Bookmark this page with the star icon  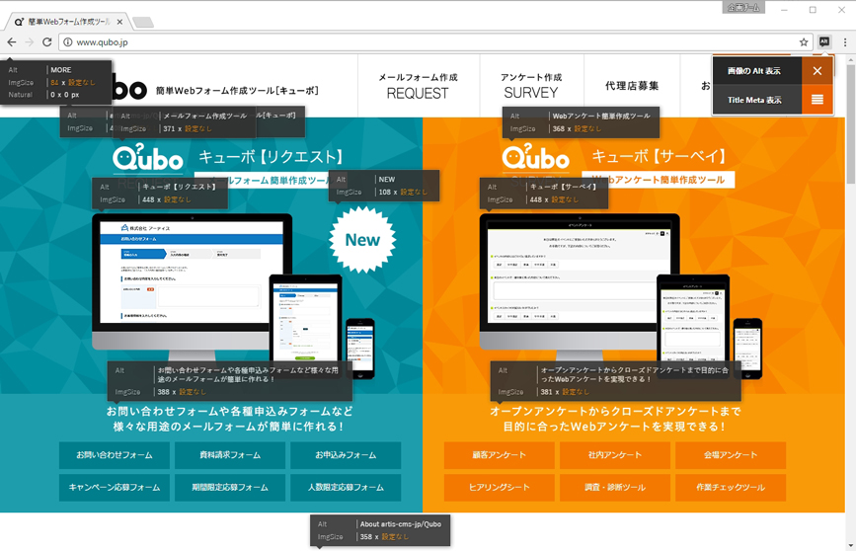tap(804, 42)
